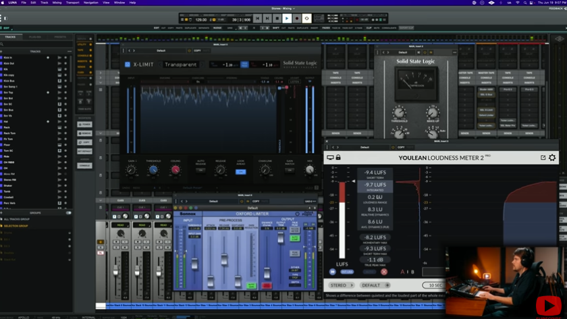Click the X-LIMIT Release knob
The image size is (567, 319).
[x=220, y=170]
